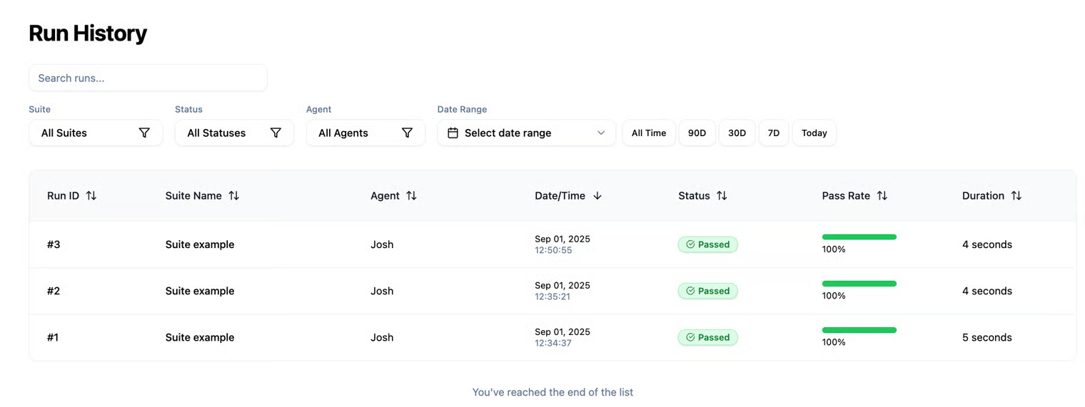This screenshot has width=1085, height=407.
Task: Click pass rate progress bar of run #1
Action: 859,330
